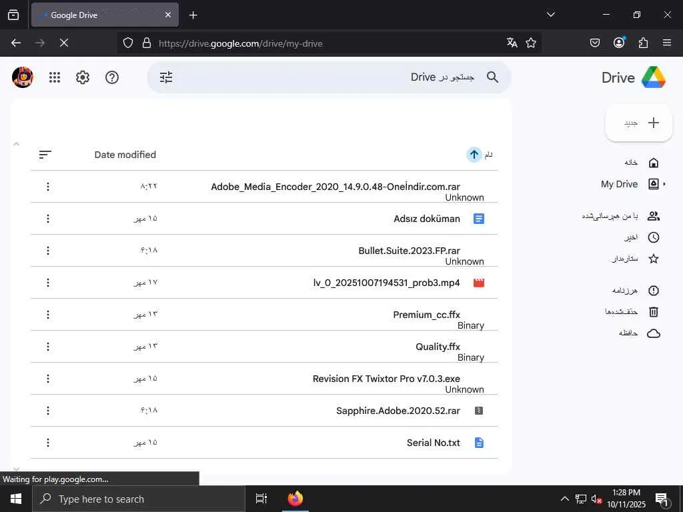Select lv_0_20251007194531_prob3.mp4 file
Image resolution: width=683 pixels, height=512 pixels.
pos(264,283)
